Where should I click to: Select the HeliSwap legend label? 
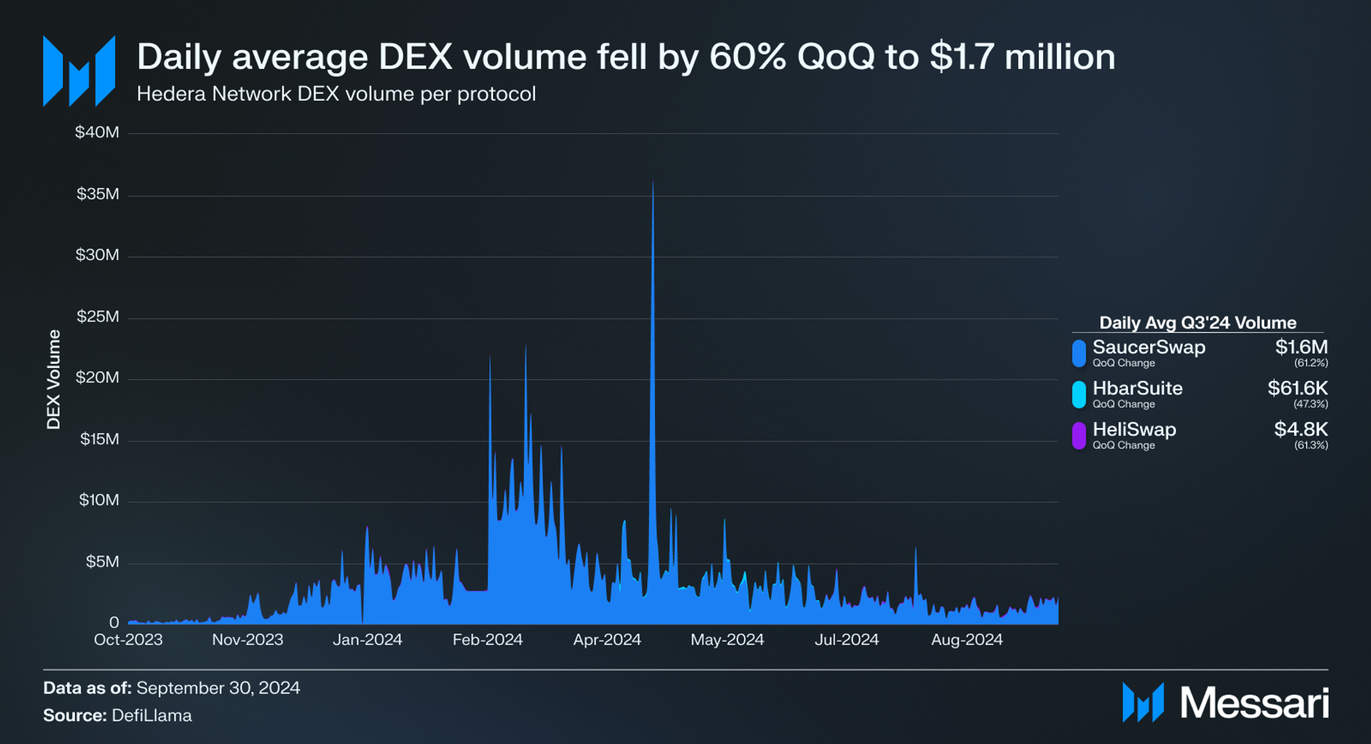1134,430
